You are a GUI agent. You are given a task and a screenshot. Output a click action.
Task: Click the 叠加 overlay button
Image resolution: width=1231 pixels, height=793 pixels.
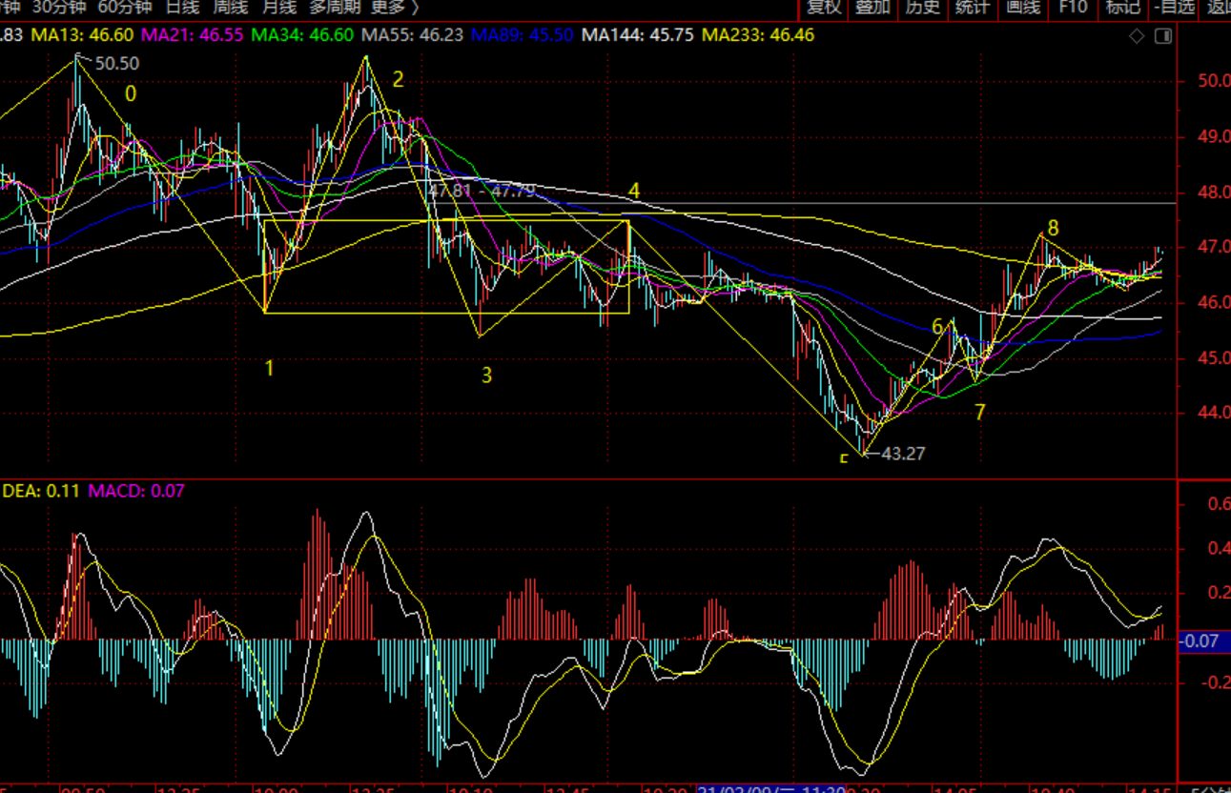(x=872, y=8)
